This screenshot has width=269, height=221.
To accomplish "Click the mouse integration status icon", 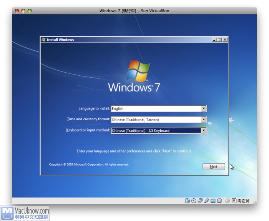I will (227, 201).
